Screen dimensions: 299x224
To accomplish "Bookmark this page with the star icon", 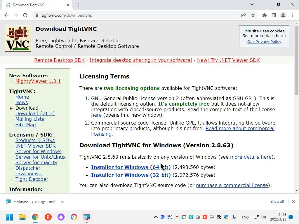I will [253, 15].
